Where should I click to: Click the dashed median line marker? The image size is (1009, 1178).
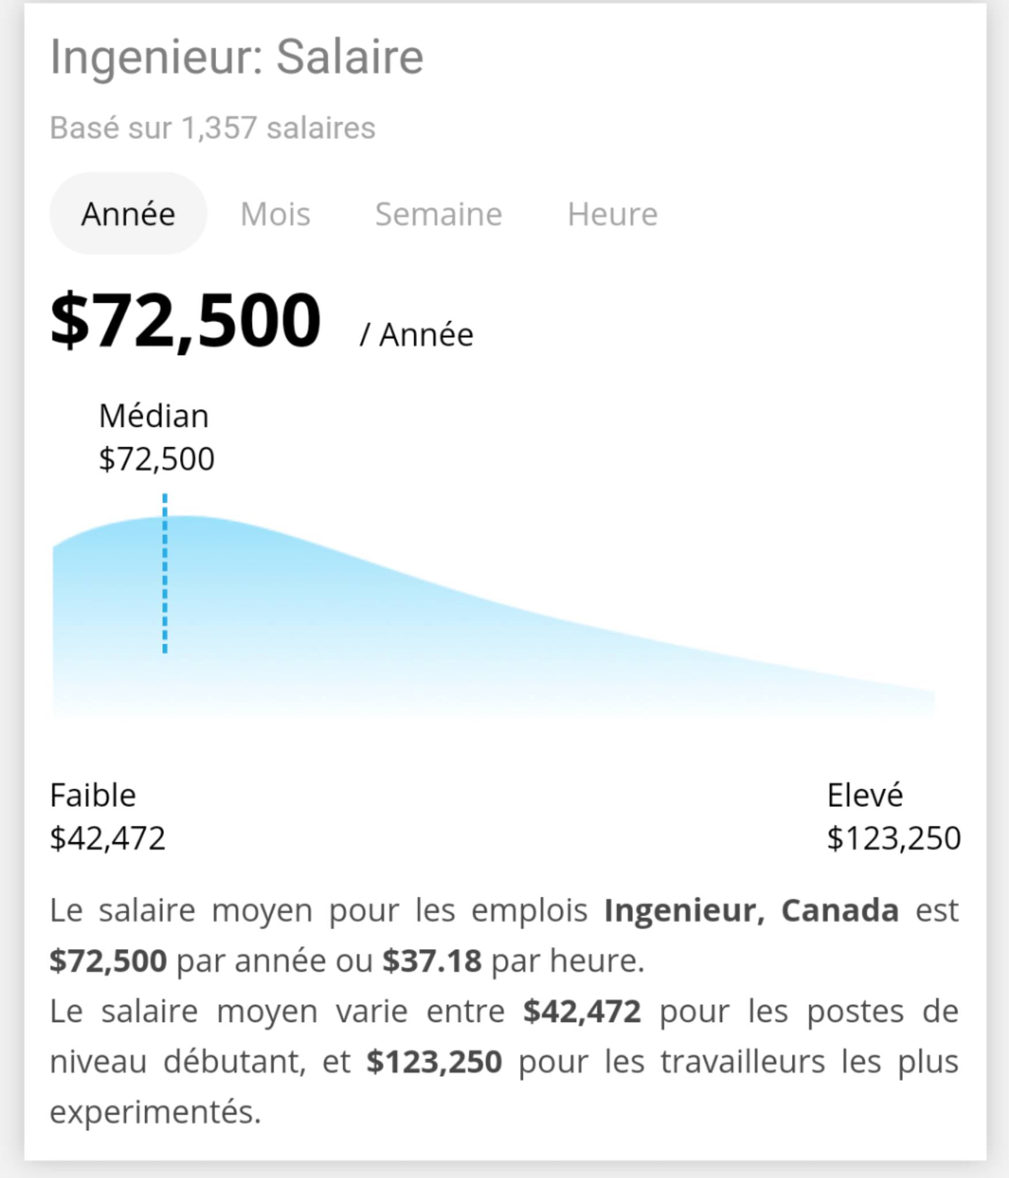(165, 573)
